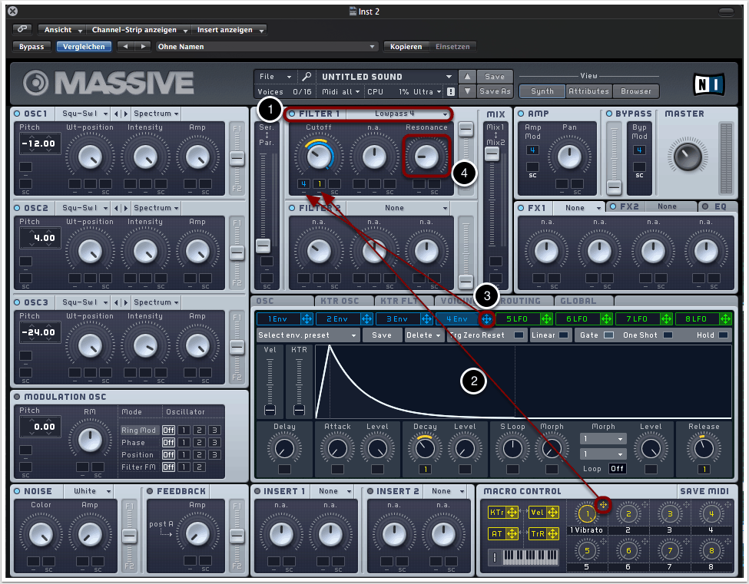Click the Save As button

(x=495, y=91)
